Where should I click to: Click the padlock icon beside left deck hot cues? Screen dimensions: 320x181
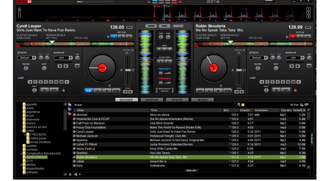click(108, 36)
